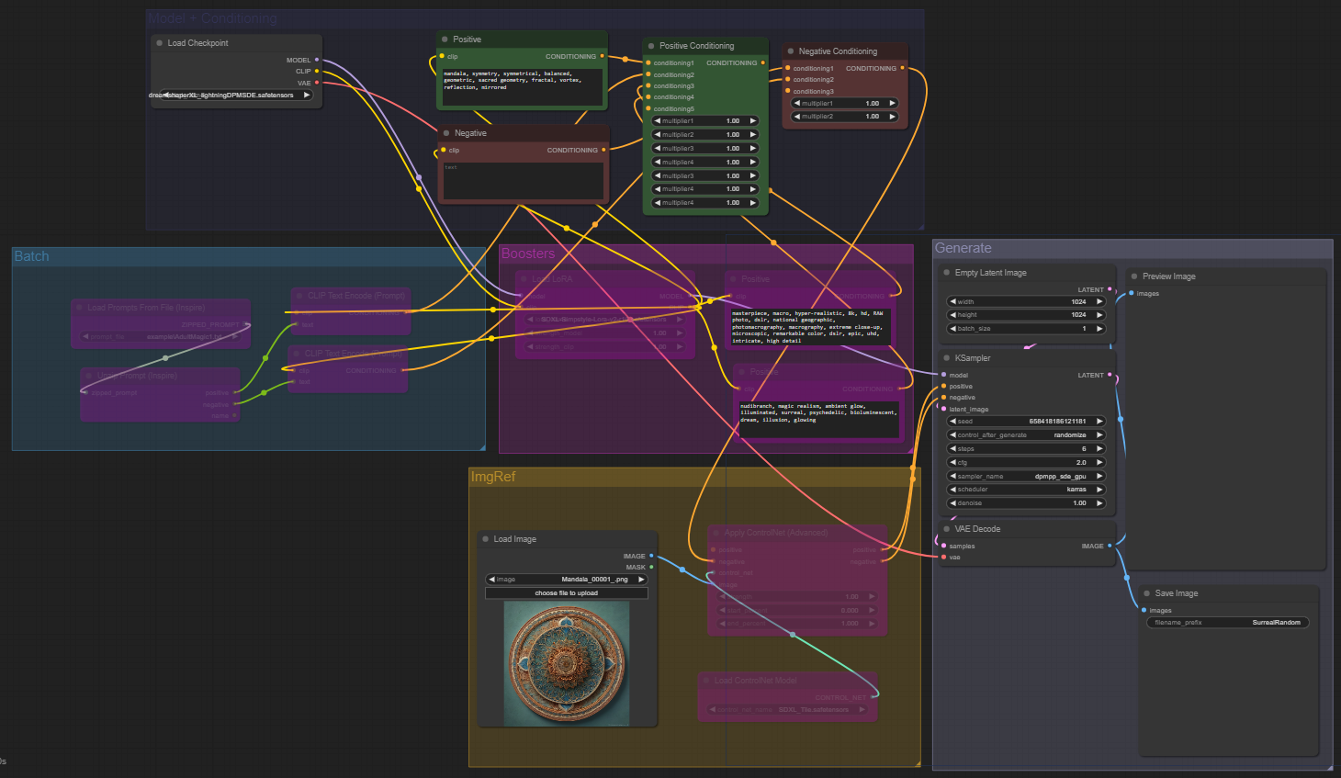Click the images input socket on Preview Image
Screen dimensions: 1341x778
(x=1132, y=293)
